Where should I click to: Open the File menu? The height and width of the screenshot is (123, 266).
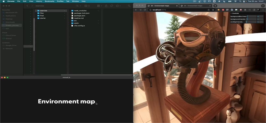coord(19,1)
